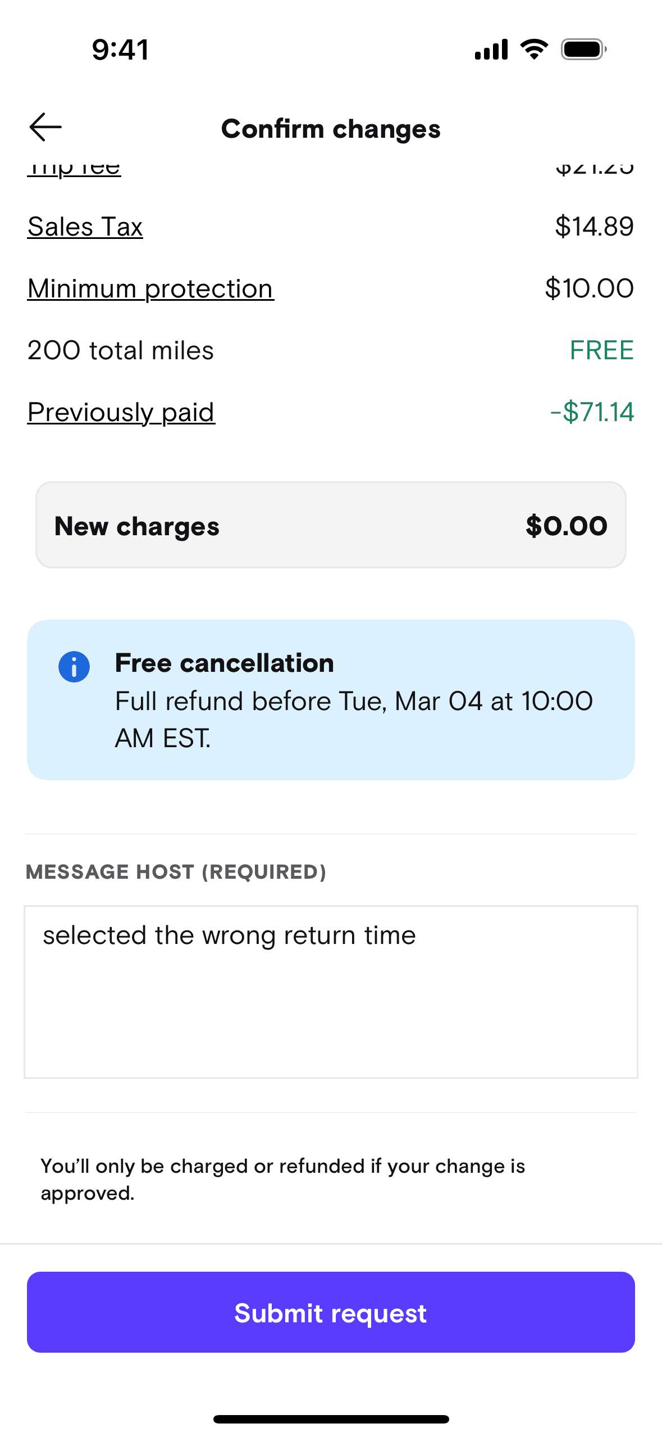Viewport: 662px width, 1437px height.
Task: Tap the cellular signal bars
Action: pyautogui.click(x=491, y=49)
